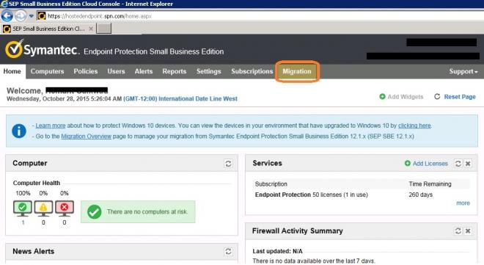Click the Reset Page link
The width and height of the screenshot is (484, 265).
(460, 97)
